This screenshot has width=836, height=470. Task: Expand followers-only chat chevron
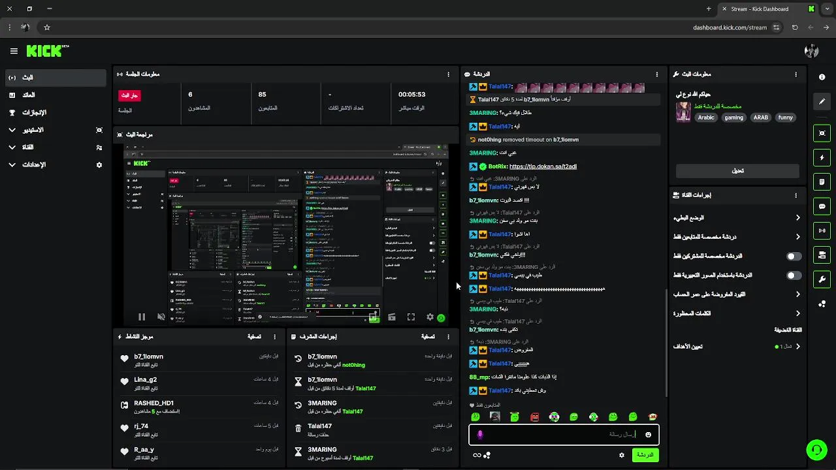797,237
